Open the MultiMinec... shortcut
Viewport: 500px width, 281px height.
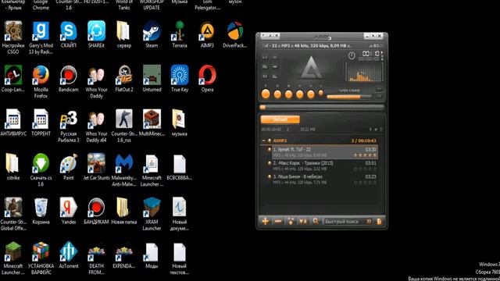click(152, 123)
